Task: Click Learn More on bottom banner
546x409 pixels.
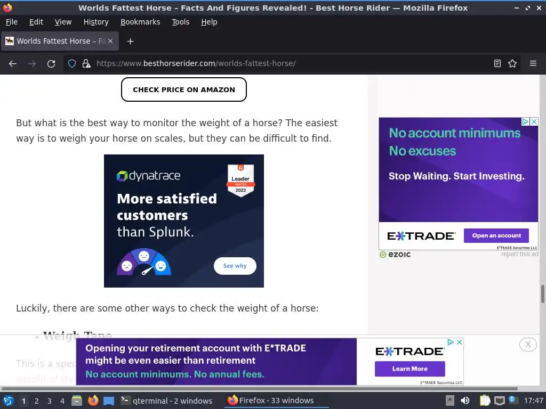Action: coord(410,369)
